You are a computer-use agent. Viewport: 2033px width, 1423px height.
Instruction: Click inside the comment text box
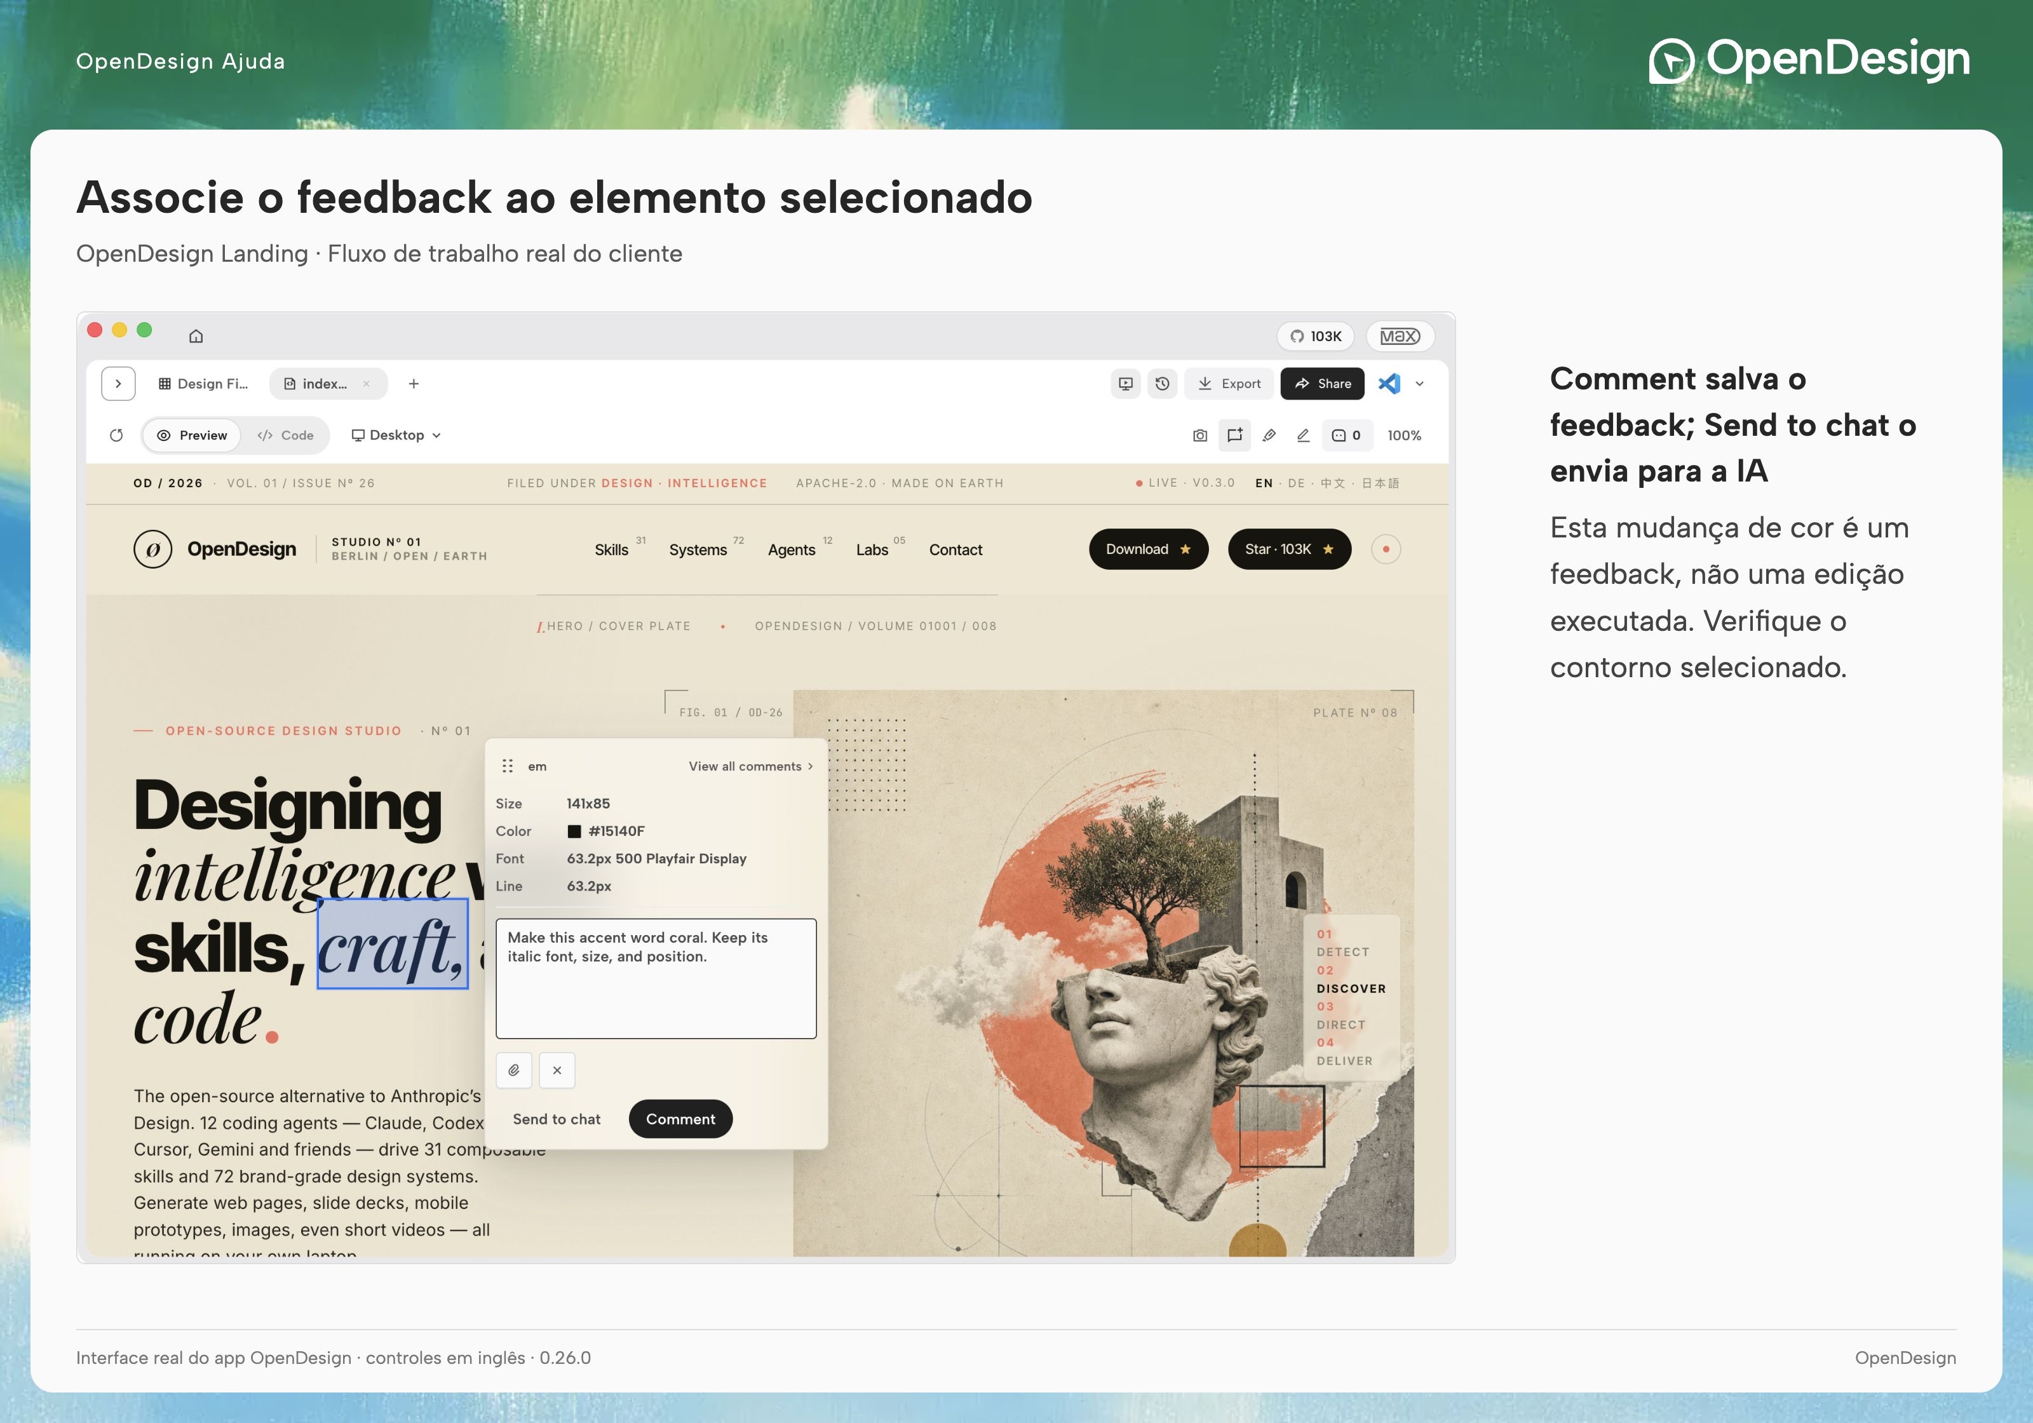[x=656, y=978]
